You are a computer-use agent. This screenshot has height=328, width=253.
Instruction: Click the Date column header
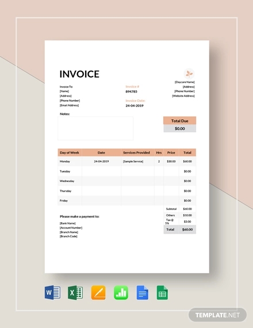[101, 152]
